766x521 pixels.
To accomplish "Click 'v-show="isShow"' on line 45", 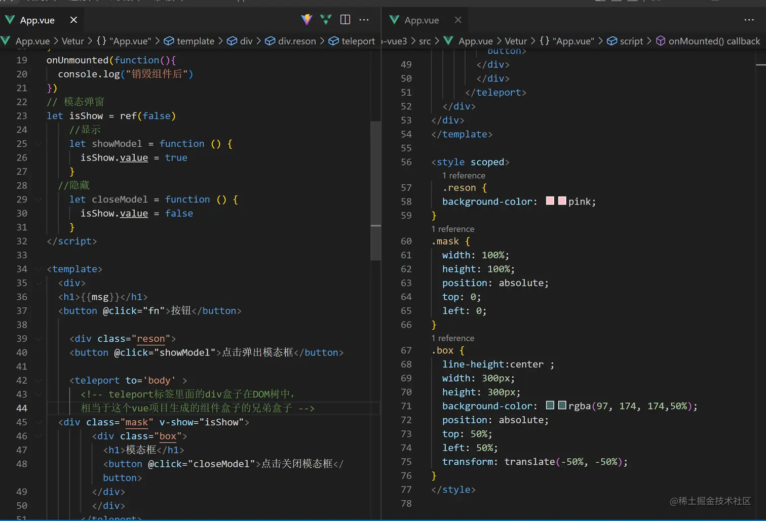I will pos(202,422).
